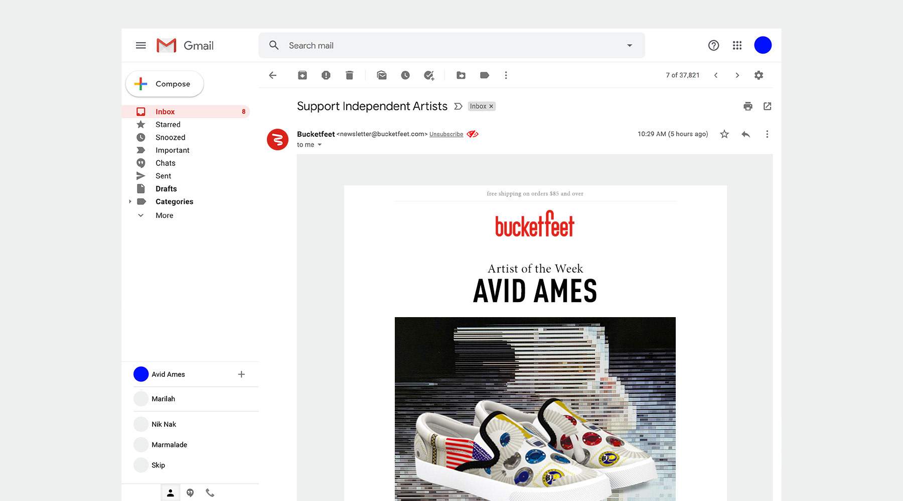903x501 pixels.
Task: Click the "Artist of the Week" heading
Action: tap(535, 269)
